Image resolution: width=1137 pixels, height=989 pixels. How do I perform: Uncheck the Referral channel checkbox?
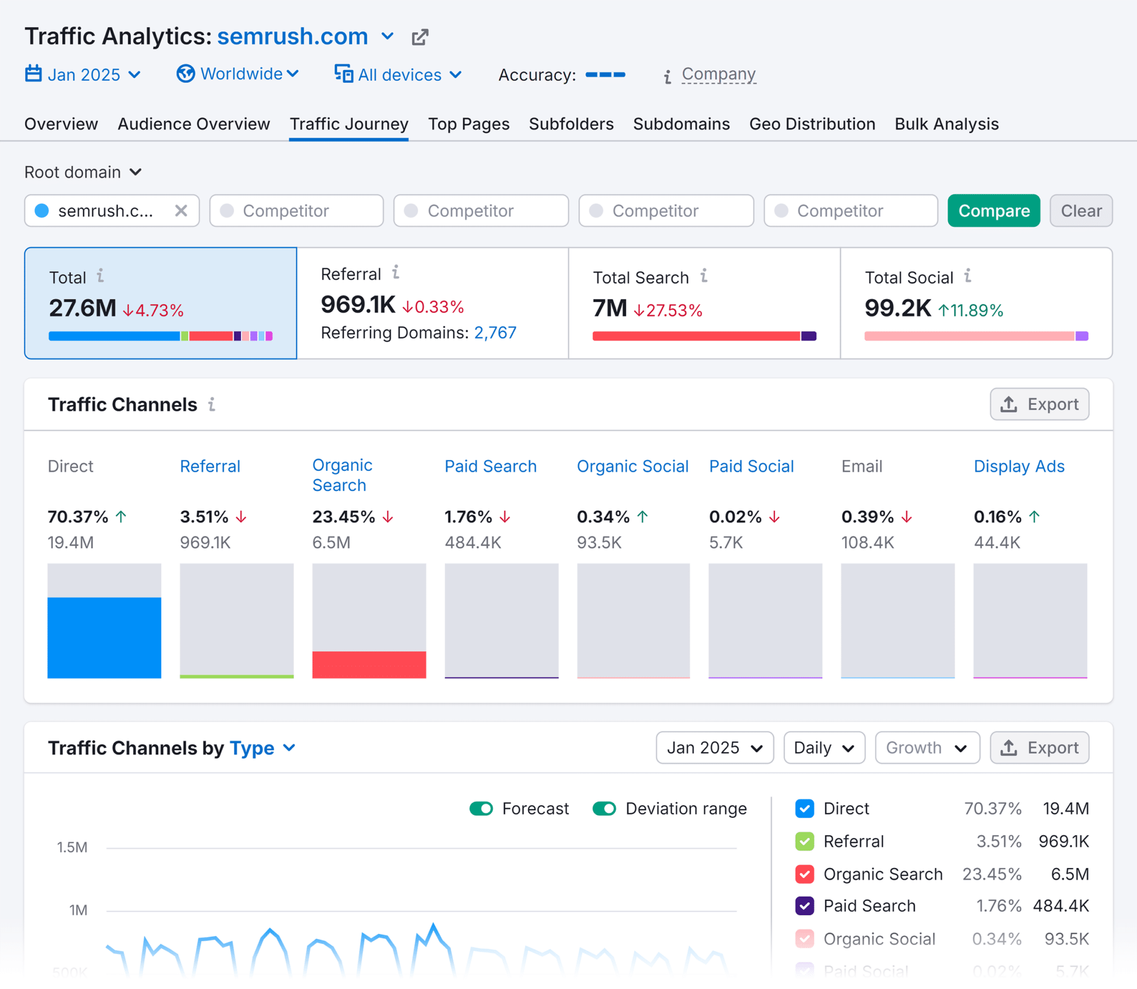click(x=804, y=841)
